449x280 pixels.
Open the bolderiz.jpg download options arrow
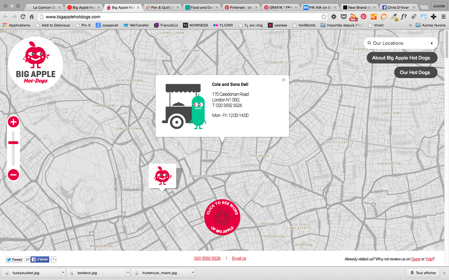click(128, 273)
